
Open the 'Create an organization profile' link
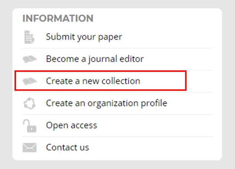106,103
